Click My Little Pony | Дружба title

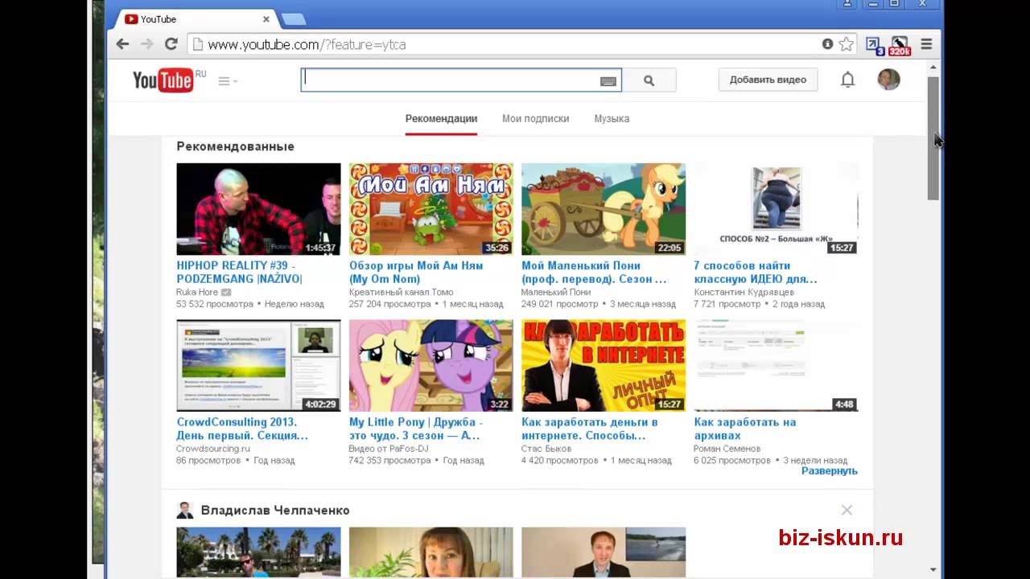click(416, 429)
